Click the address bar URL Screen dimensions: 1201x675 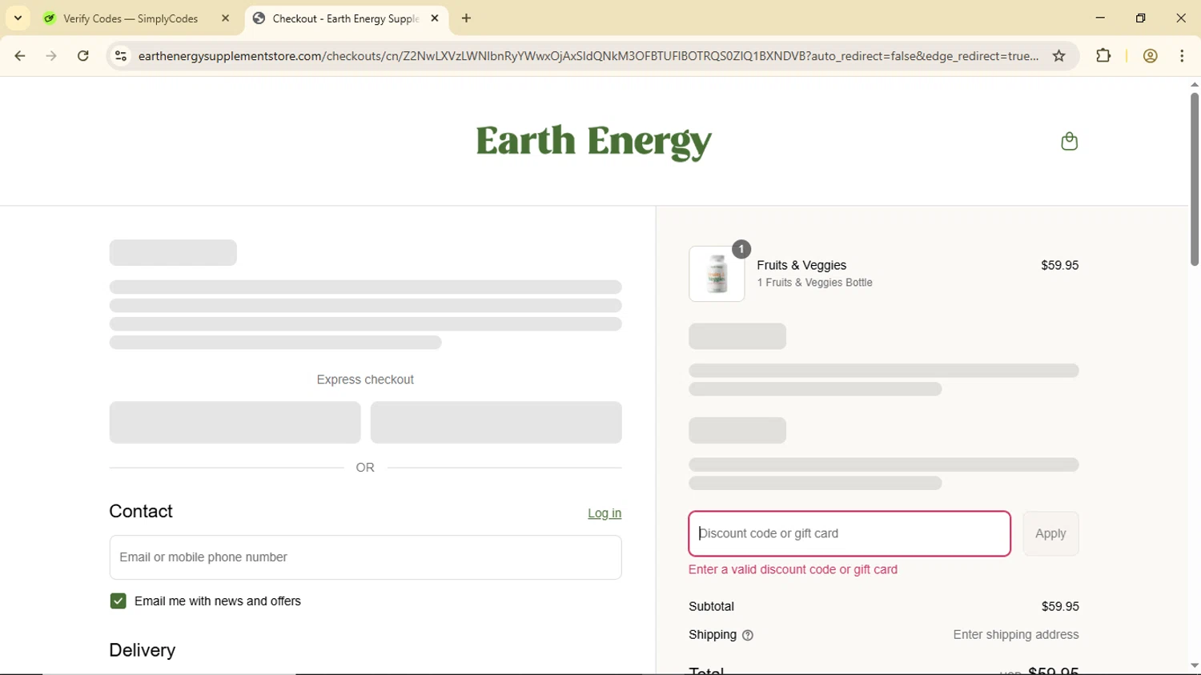pyautogui.click(x=588, y=56)
